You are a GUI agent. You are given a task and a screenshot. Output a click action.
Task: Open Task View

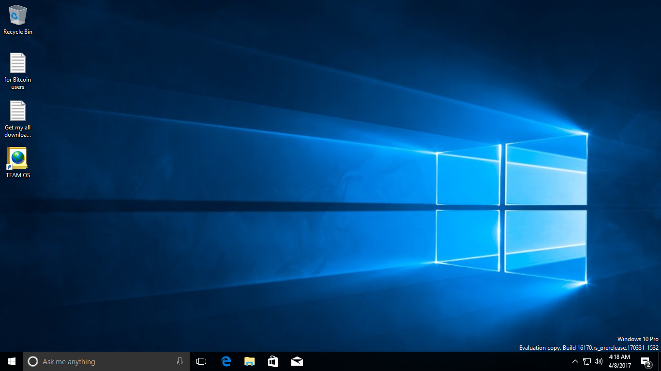pyautogui.click(x=201, y=361)
